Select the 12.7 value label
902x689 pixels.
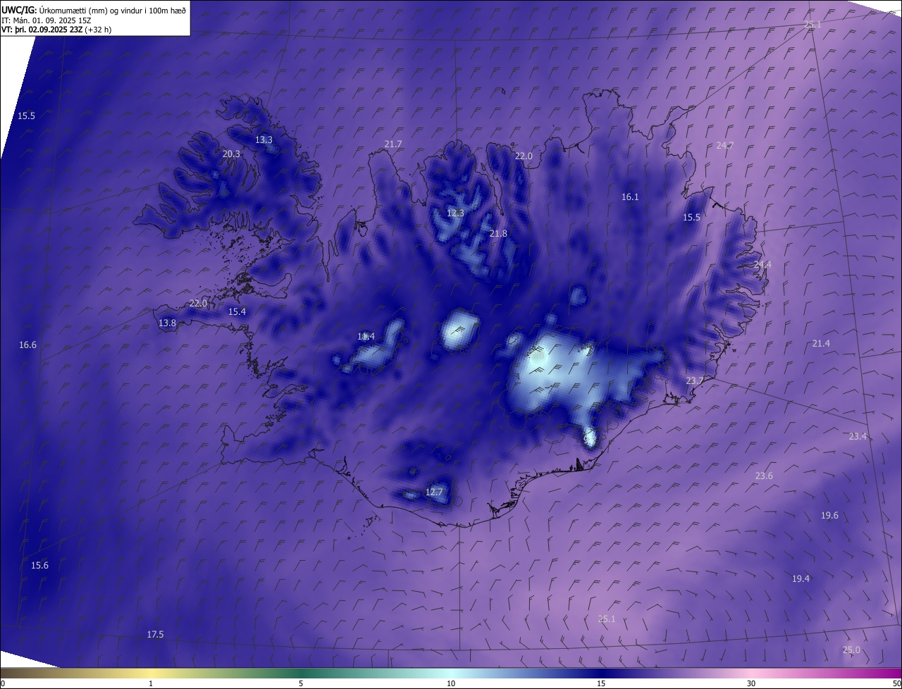click(x=434, y=492)
